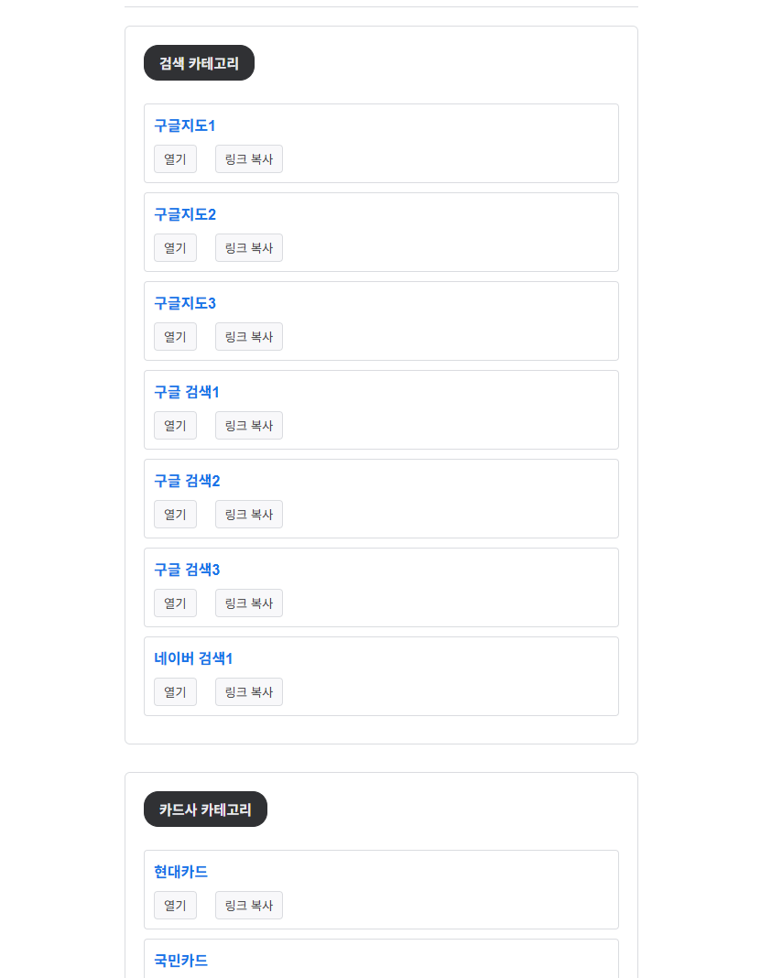Select the 구글지도3 link
Image resolution: width=772 pixels, height=978 pixels.
click(x=183, y=303)
